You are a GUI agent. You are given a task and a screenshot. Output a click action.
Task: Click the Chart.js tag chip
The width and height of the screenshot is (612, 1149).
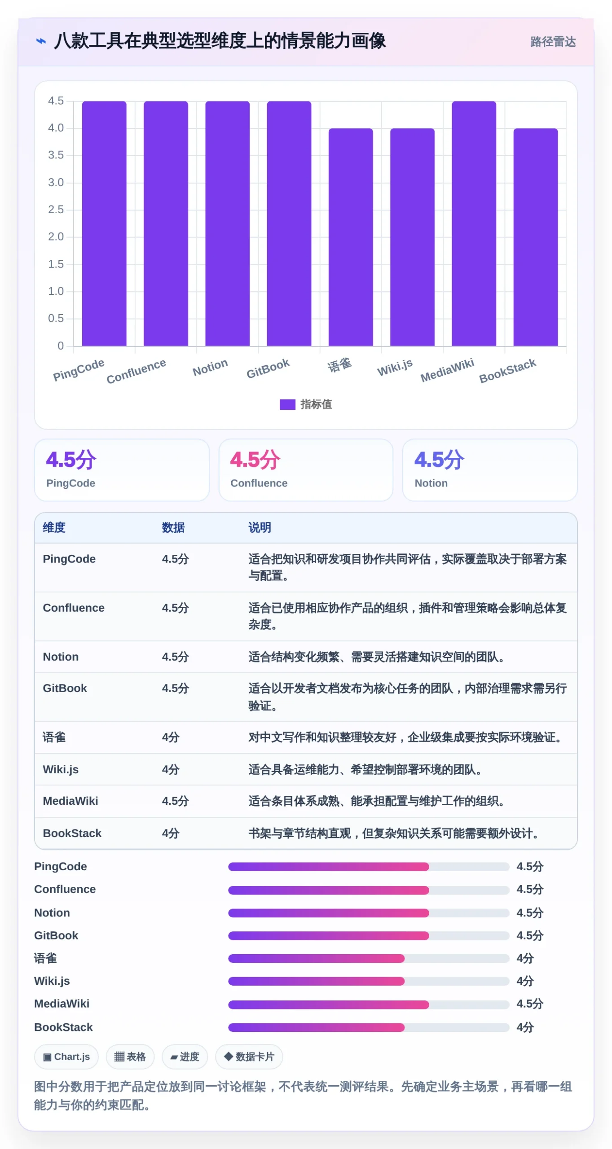[x=66, y=1057]
